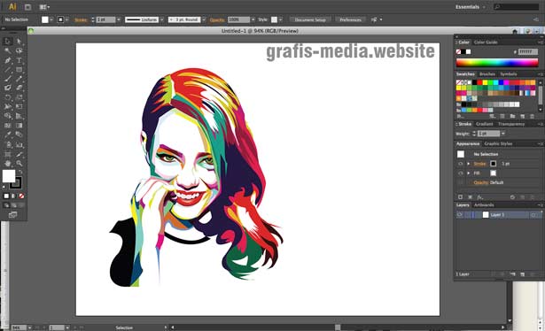Screen dimensions: 545x331
Task: Select the Slice tool
Action: [19, 154]
